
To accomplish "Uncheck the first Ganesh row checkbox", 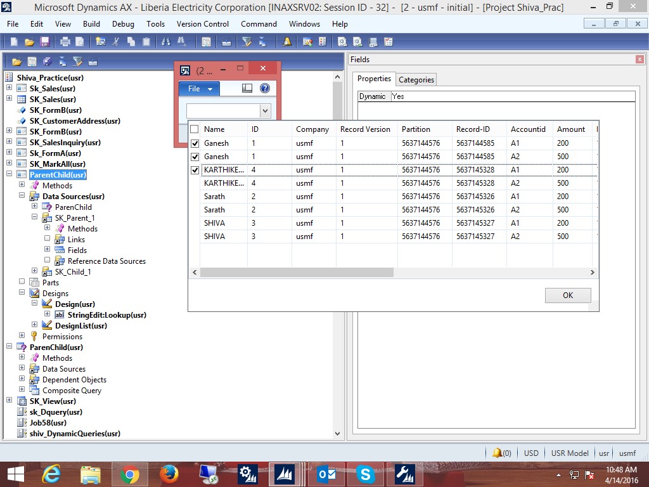I will pyautogui.click(x=195, y=143).
